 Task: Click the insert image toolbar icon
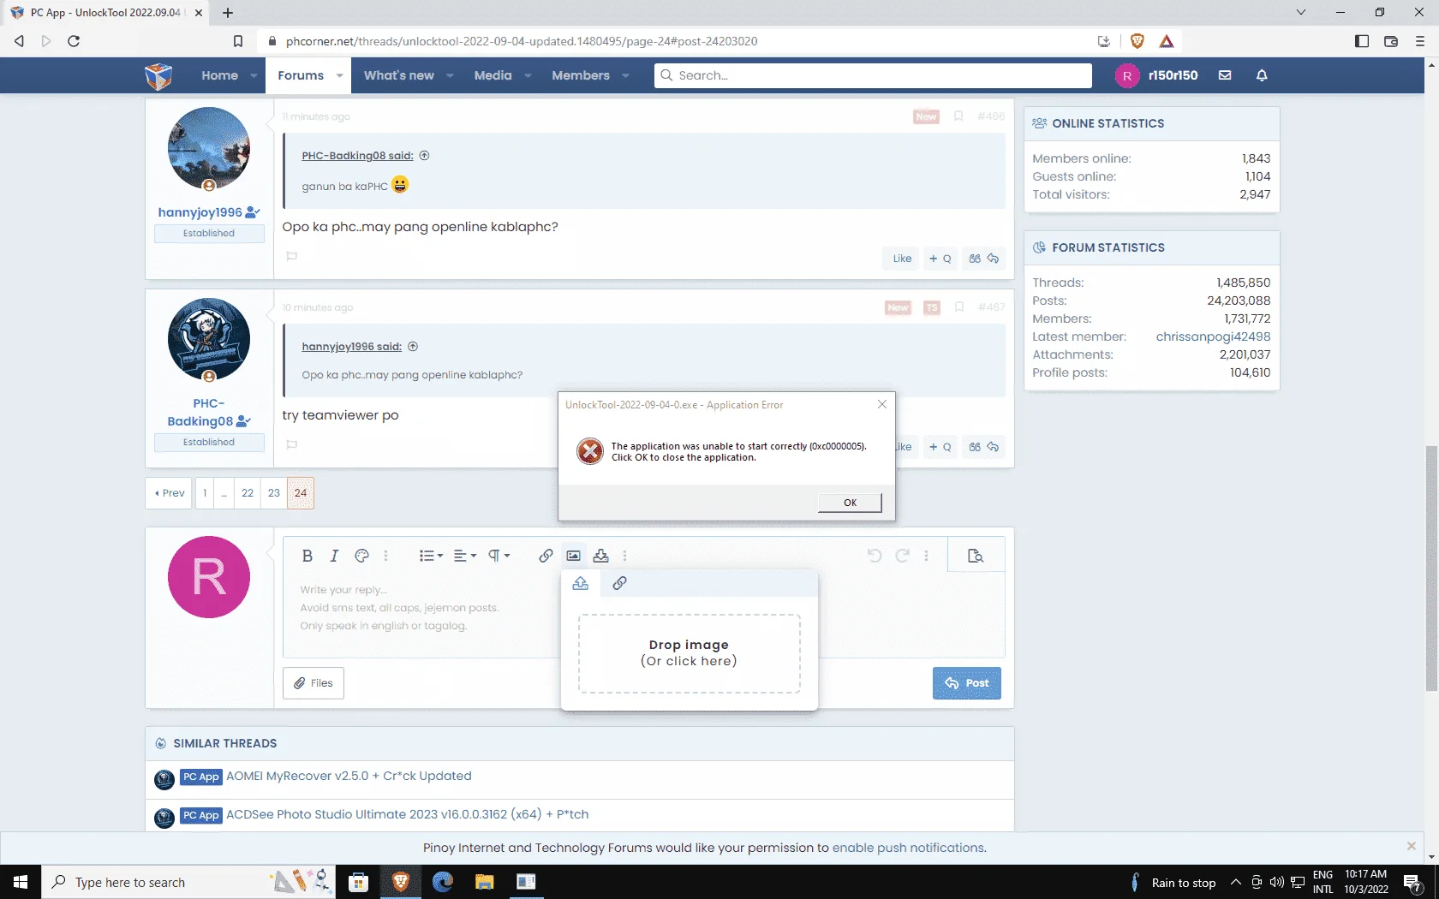[573, 556]
